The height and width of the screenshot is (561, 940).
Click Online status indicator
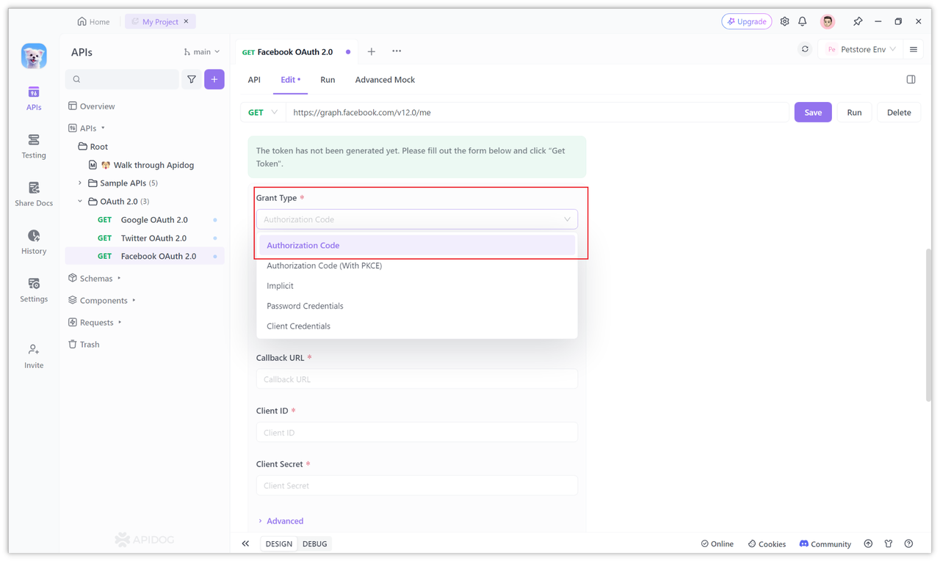[x=717, y=543]
